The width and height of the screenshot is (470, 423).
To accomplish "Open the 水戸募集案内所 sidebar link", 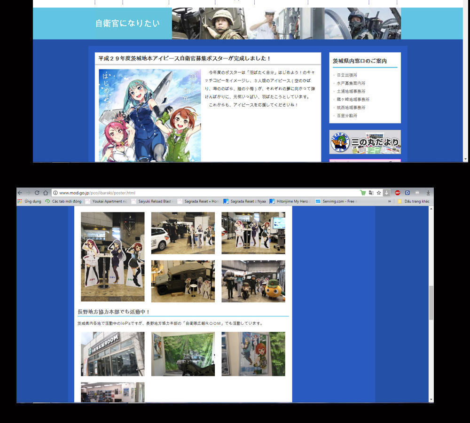I will coord(351,83).
